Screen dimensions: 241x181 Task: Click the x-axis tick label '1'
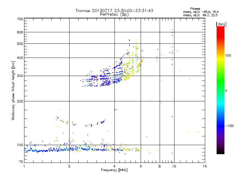[24, 166]
